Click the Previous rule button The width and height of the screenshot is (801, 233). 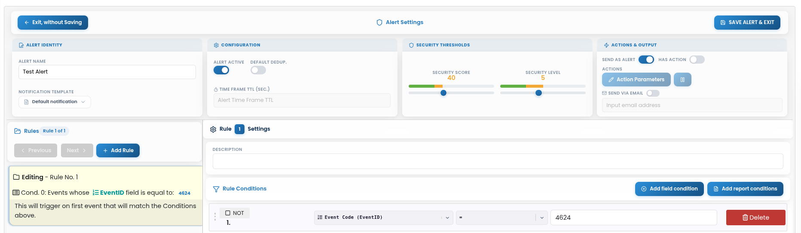[36, 150]
